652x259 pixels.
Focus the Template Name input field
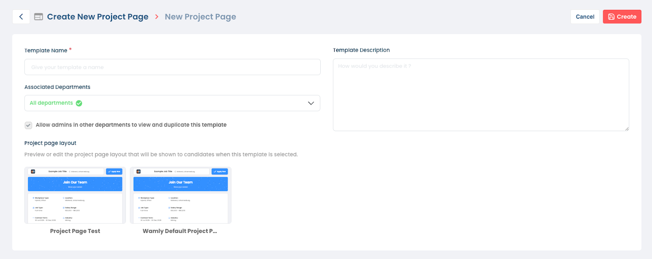[172, 67]
